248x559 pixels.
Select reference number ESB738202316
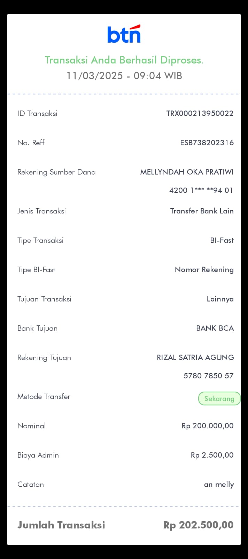click(207, 143)
